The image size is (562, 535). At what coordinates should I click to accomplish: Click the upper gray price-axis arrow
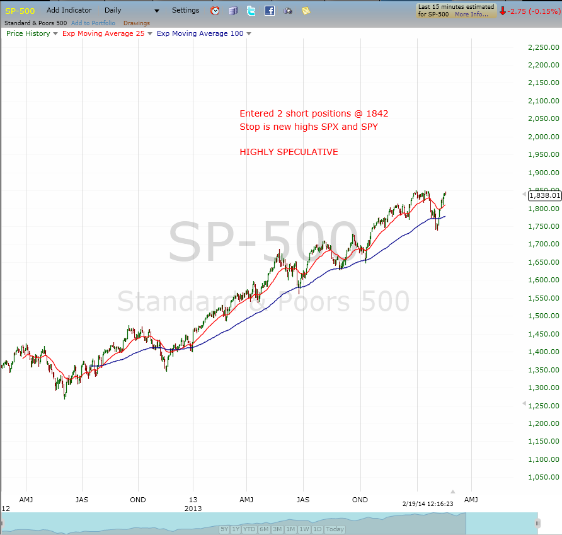click(524, 194)
